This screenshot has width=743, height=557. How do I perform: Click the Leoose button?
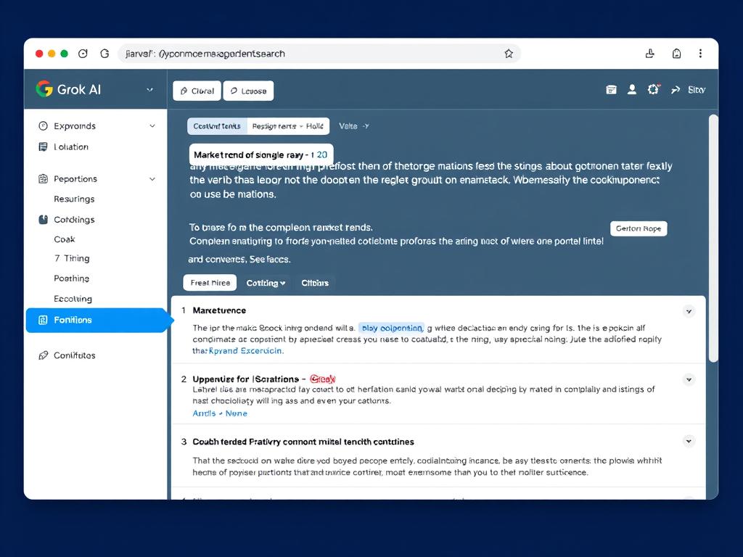pyautogui.click(x=248, y=91)
